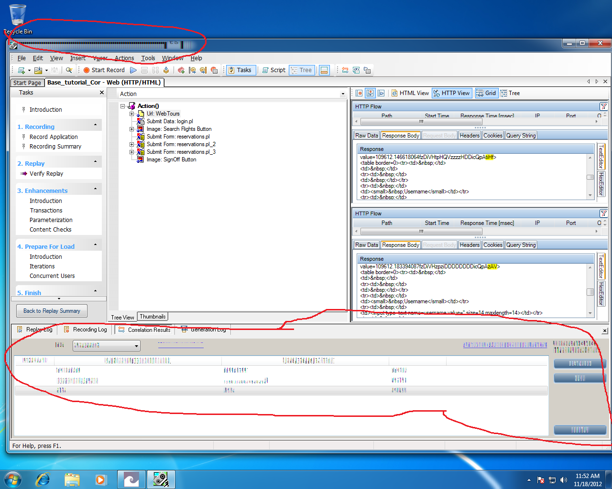Expand Submit Form: reservations.pl_2 node
This screenshot has height=489, width=612.
coord(131,144)
